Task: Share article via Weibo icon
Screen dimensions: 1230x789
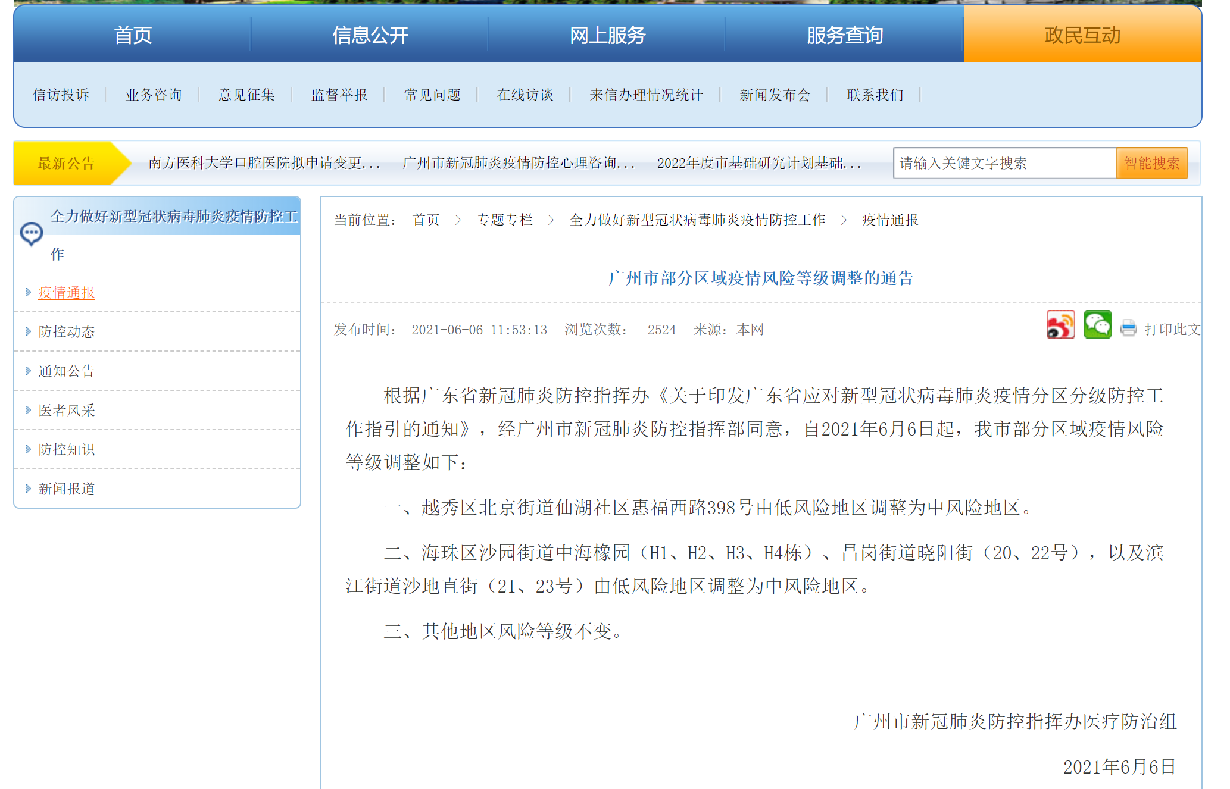Action: coord(1060,325)
